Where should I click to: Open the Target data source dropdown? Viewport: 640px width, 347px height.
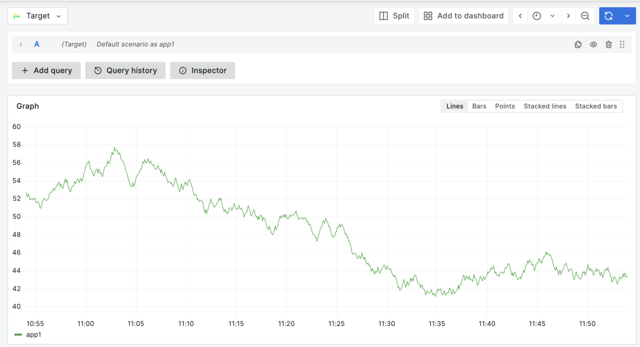[x=37, y=15]
